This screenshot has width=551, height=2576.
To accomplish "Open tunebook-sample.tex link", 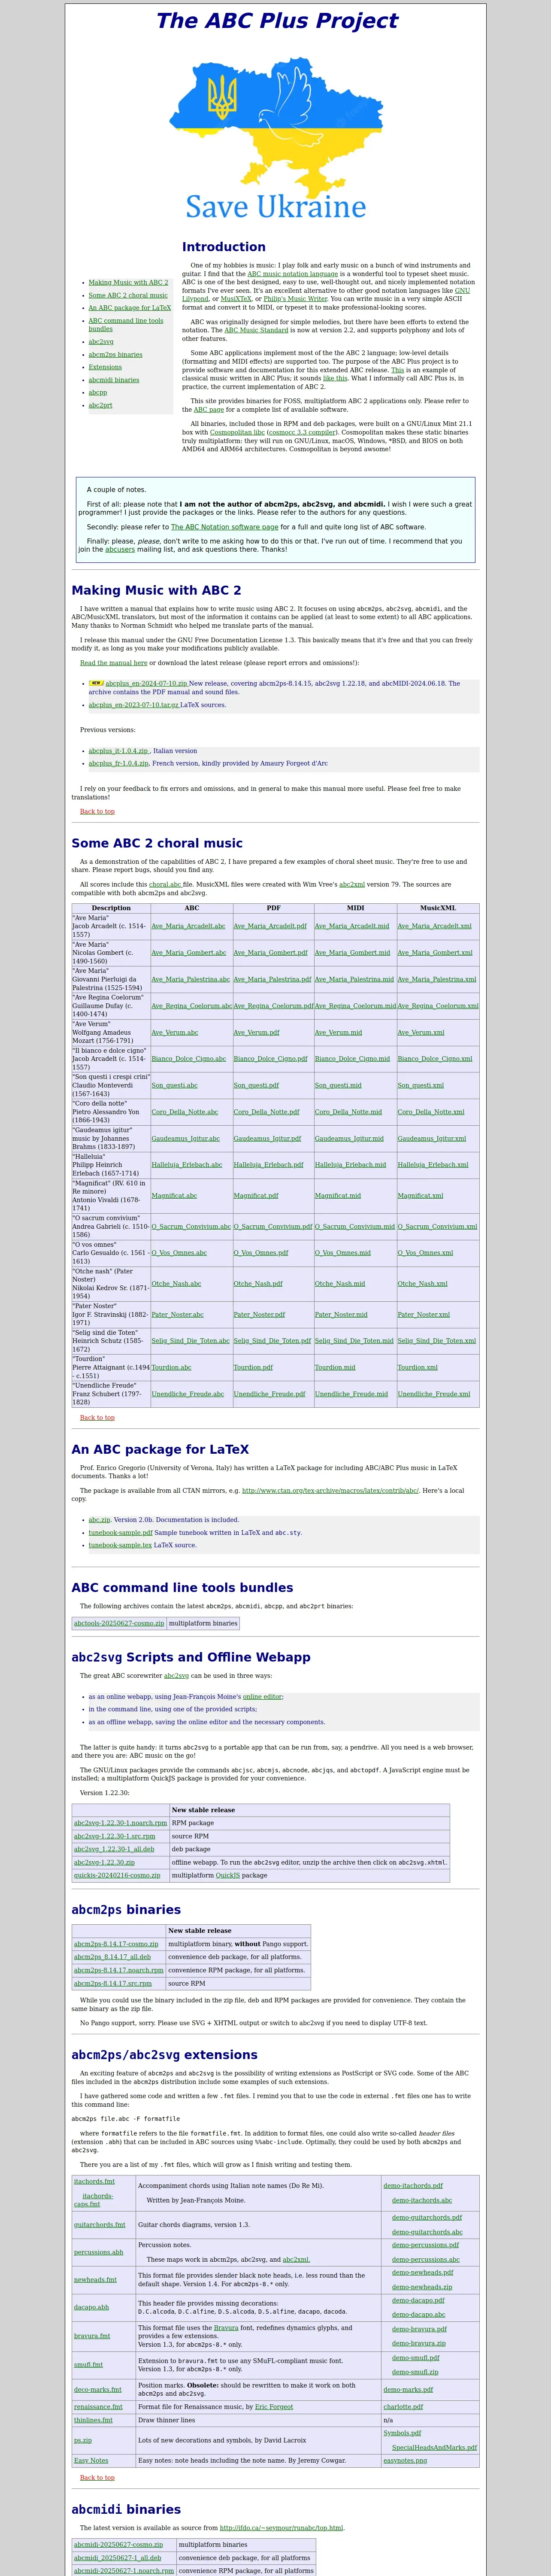I will (120, 1545).
